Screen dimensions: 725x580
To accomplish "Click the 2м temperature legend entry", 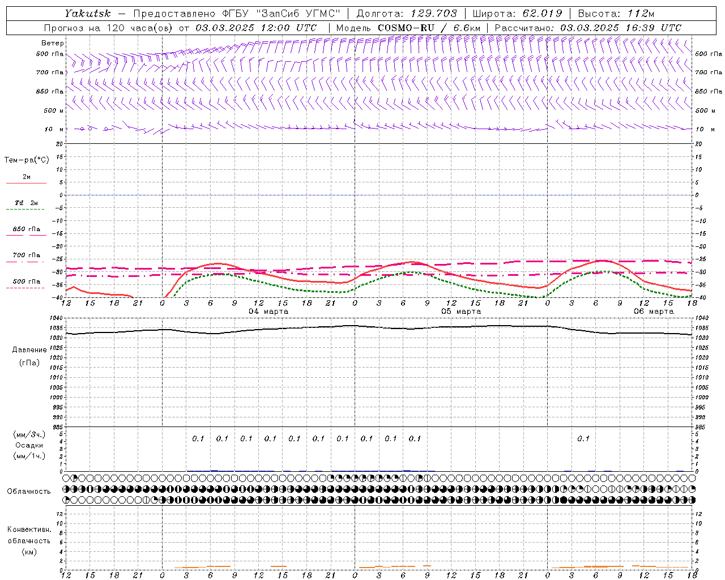I will tap(27, 177).
